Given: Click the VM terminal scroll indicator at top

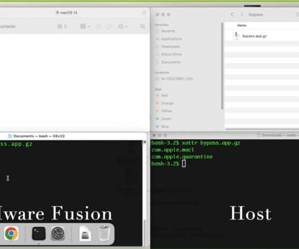Looking at the screenshot, I should click(x=144, y=142).
